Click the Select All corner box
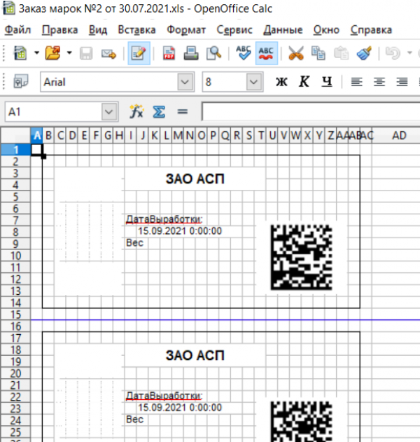The image size is (420, 442). click(x=16, y=136)
